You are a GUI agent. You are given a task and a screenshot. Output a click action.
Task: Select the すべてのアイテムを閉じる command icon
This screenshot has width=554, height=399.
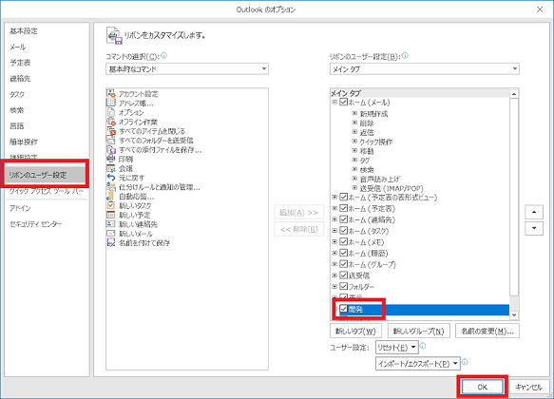111,131
